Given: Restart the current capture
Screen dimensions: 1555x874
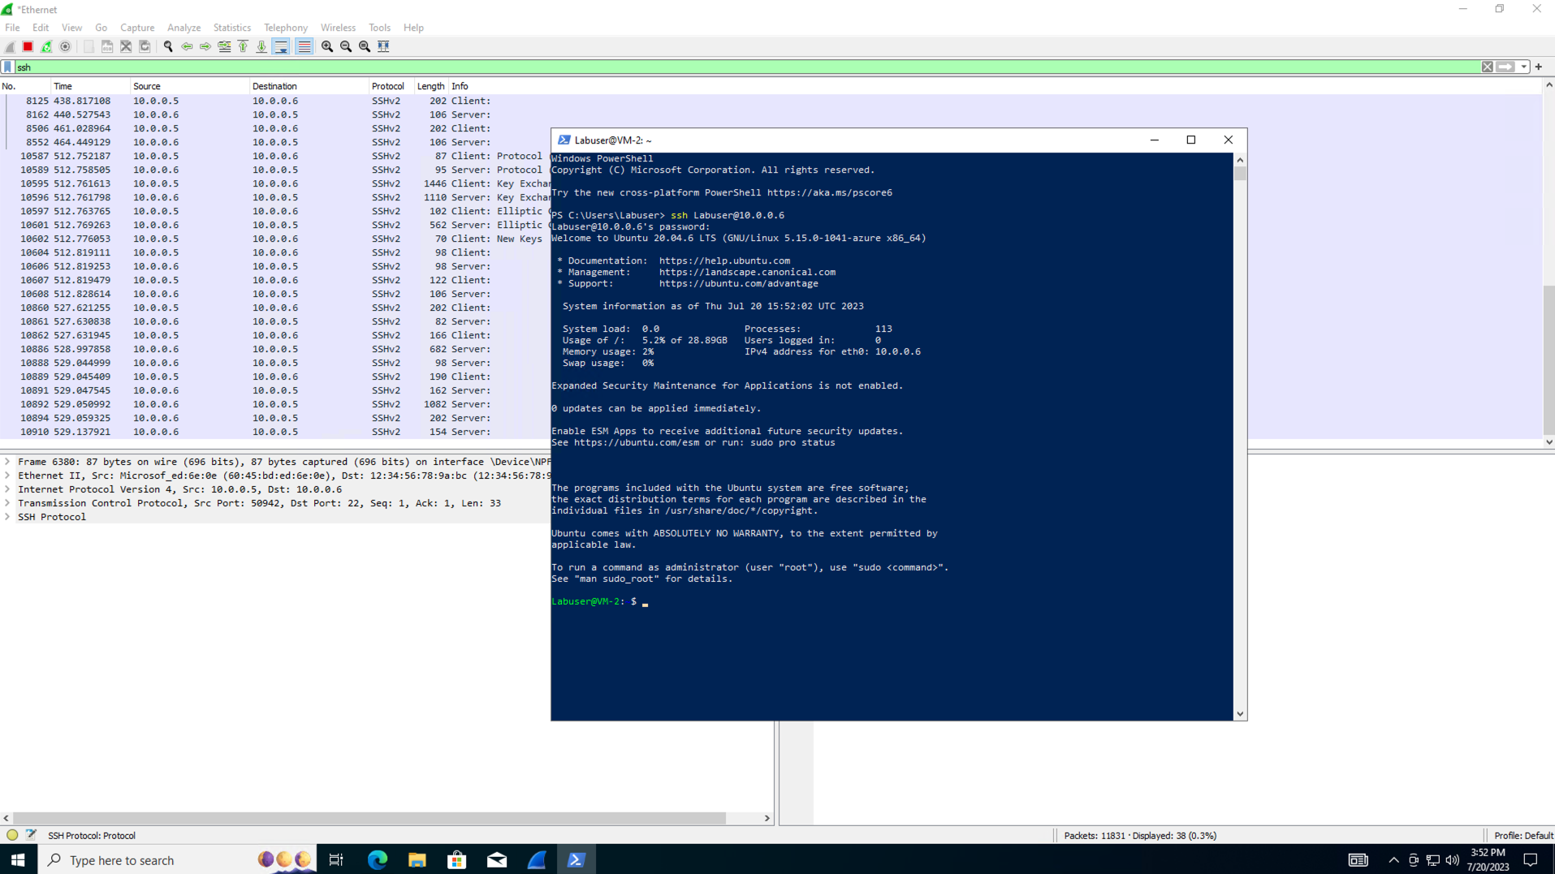Looking at the screenshot, I should [46, 46].
